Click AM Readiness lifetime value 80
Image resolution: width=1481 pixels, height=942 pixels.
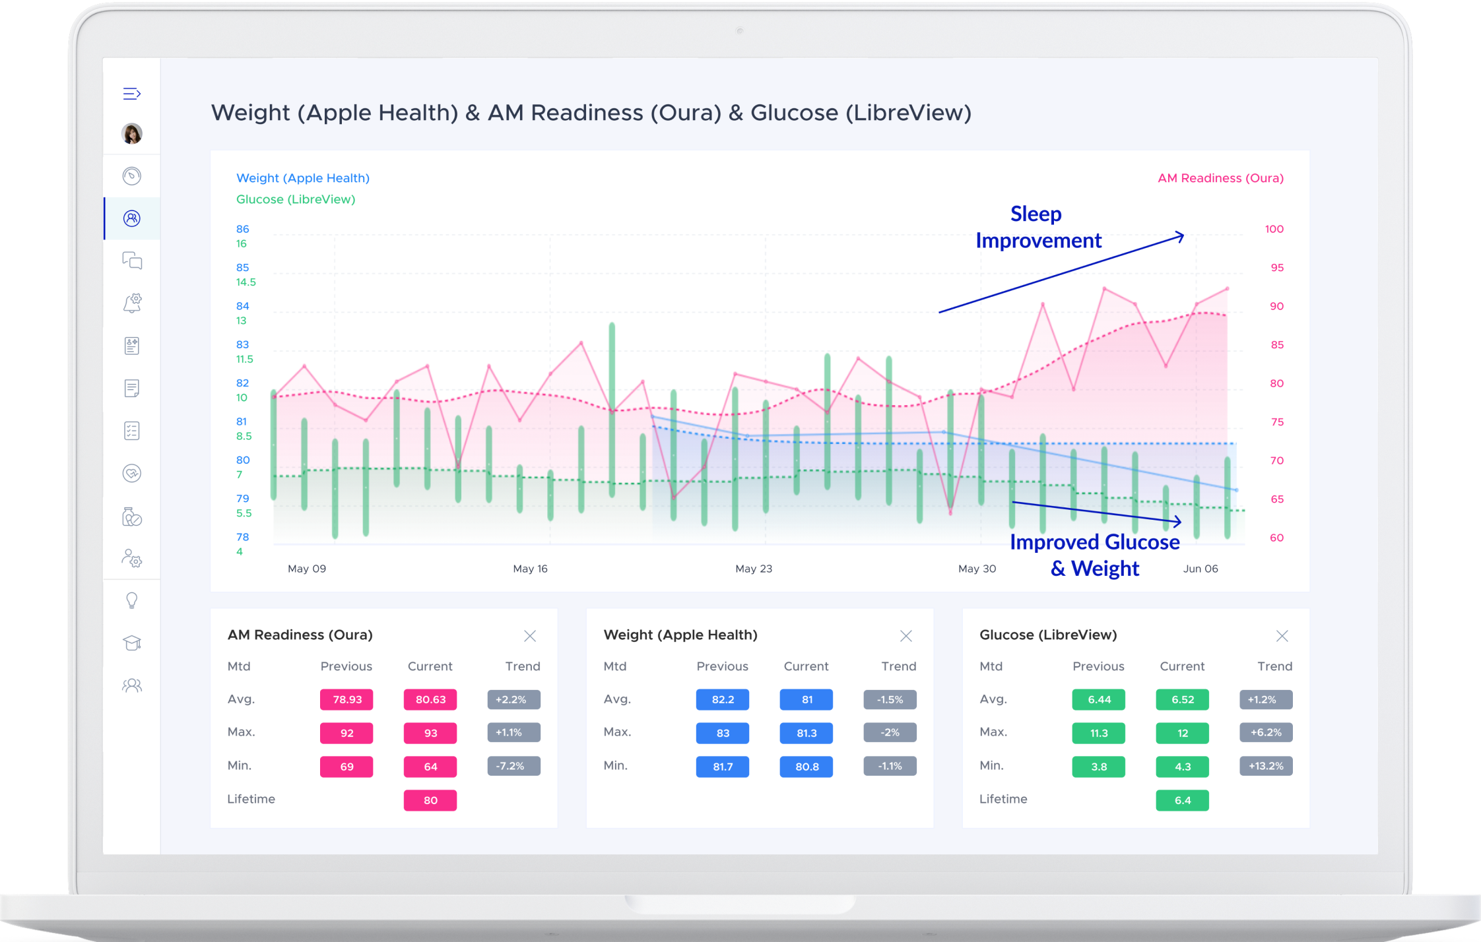click(x=430, y=800)
